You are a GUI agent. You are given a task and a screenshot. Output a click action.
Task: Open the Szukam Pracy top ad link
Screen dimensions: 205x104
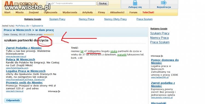click(57, 19)
